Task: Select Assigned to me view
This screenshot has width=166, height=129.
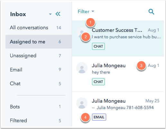Action: tap(39, 41)
